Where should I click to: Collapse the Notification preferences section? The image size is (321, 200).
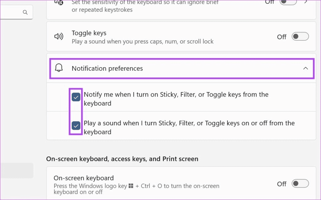(x=305, y=68)
